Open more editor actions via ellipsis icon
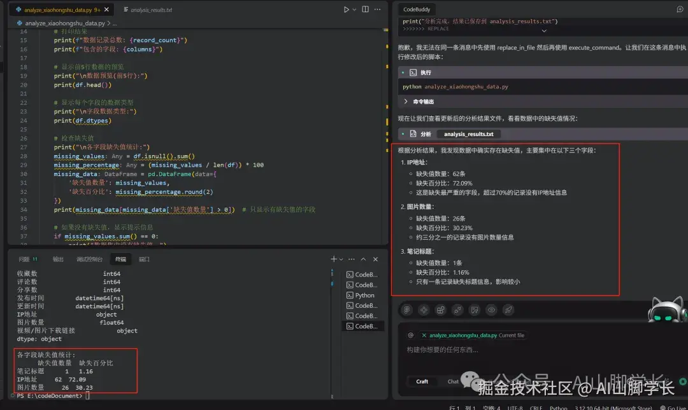This screenshot has width=688, height=410. 378,10
